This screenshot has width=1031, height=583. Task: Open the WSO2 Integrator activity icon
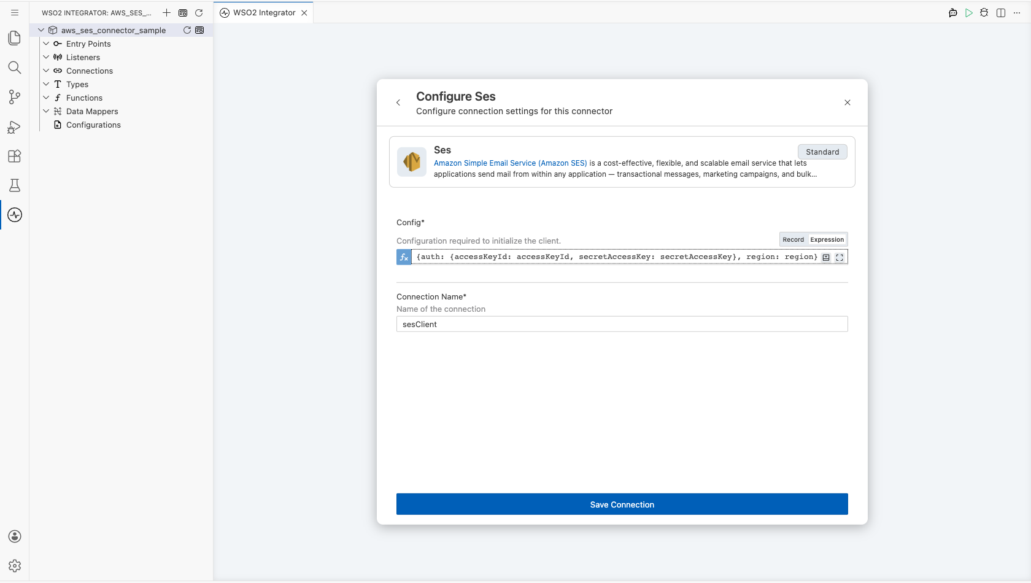click(x=15, y=215)
